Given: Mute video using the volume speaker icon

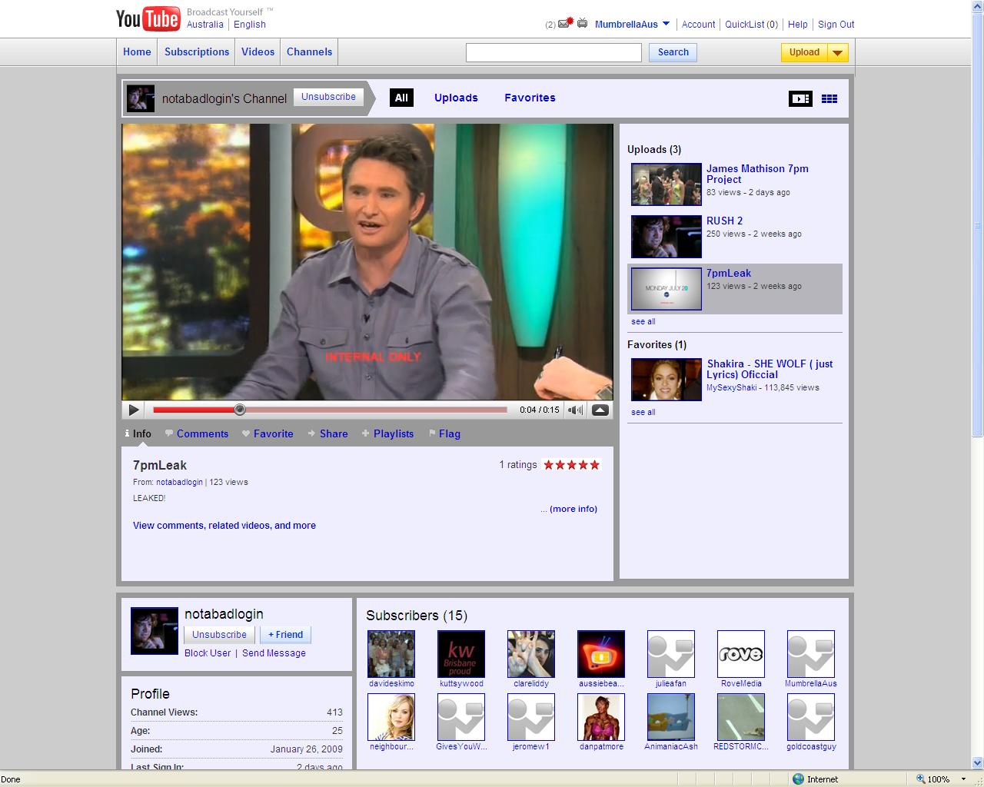Looking at the screenshot, I should click(575, 410).
